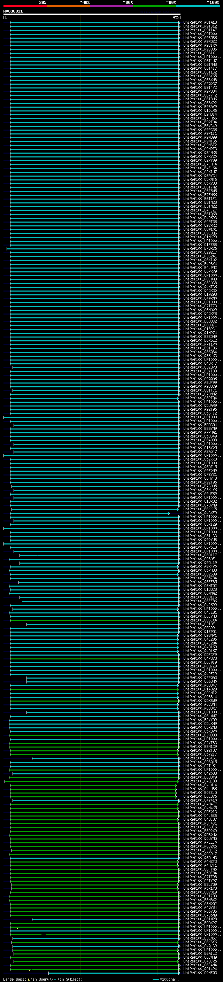This screenshot has height=982, width=223.
Task: Select the UniRef100_B8P2X9 label
Action: (x=200, y=831)
